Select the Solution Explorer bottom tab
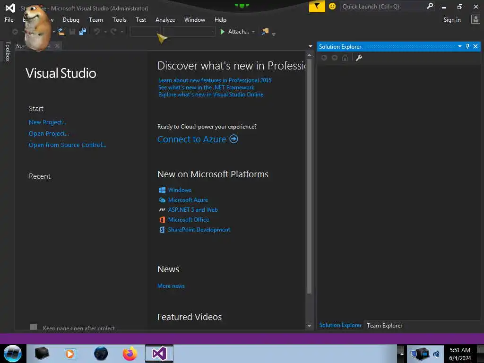Screen dimensions: 484x363 [x=340, y=325]
